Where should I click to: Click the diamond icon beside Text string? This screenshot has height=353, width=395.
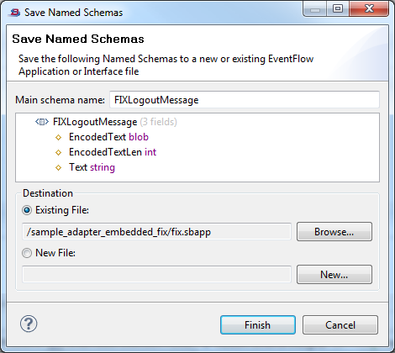[58, 167]
